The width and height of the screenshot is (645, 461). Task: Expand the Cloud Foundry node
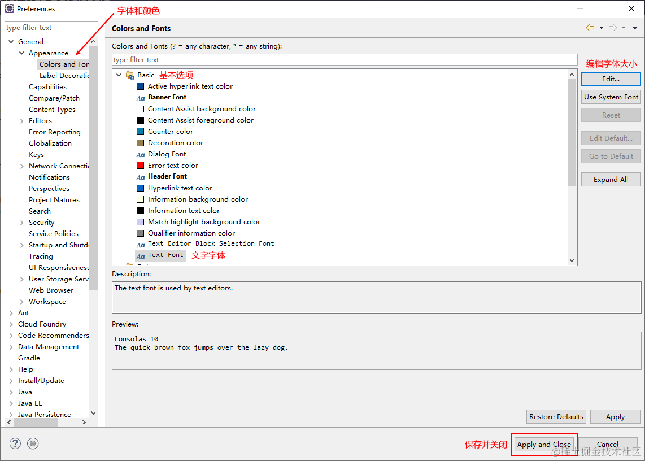11,324
